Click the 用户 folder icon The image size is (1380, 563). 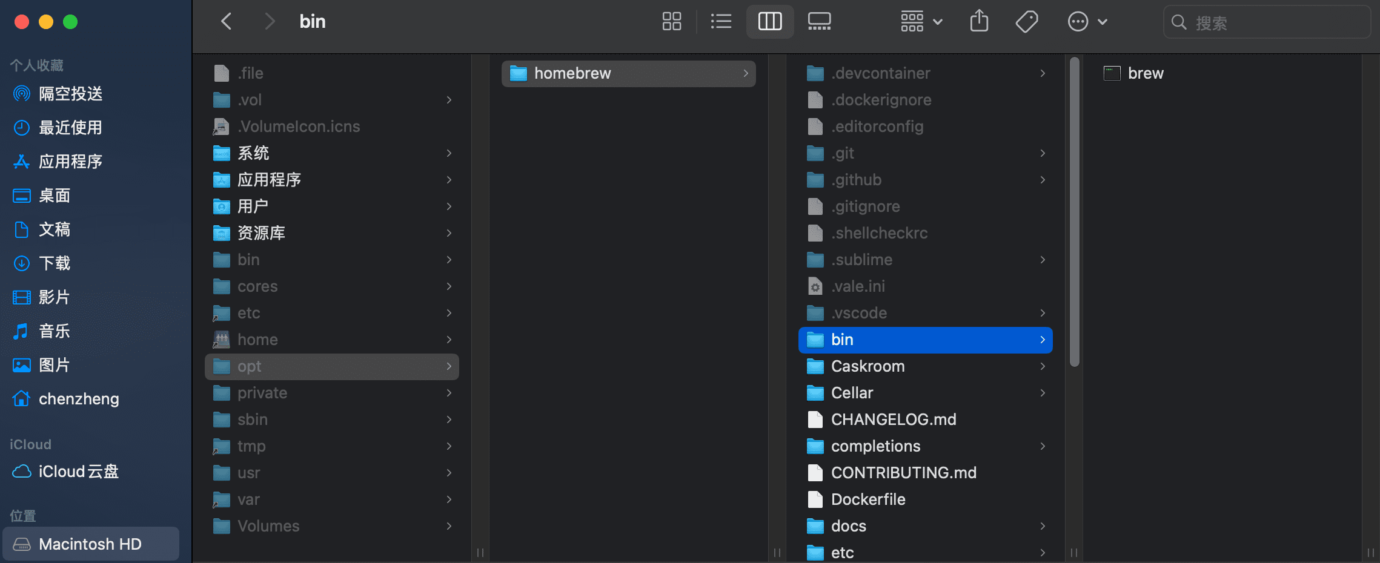pos(222,206)
